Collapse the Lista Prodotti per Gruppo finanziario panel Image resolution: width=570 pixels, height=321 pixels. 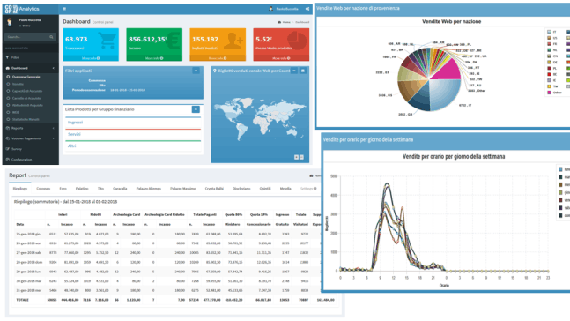point(196,109)
